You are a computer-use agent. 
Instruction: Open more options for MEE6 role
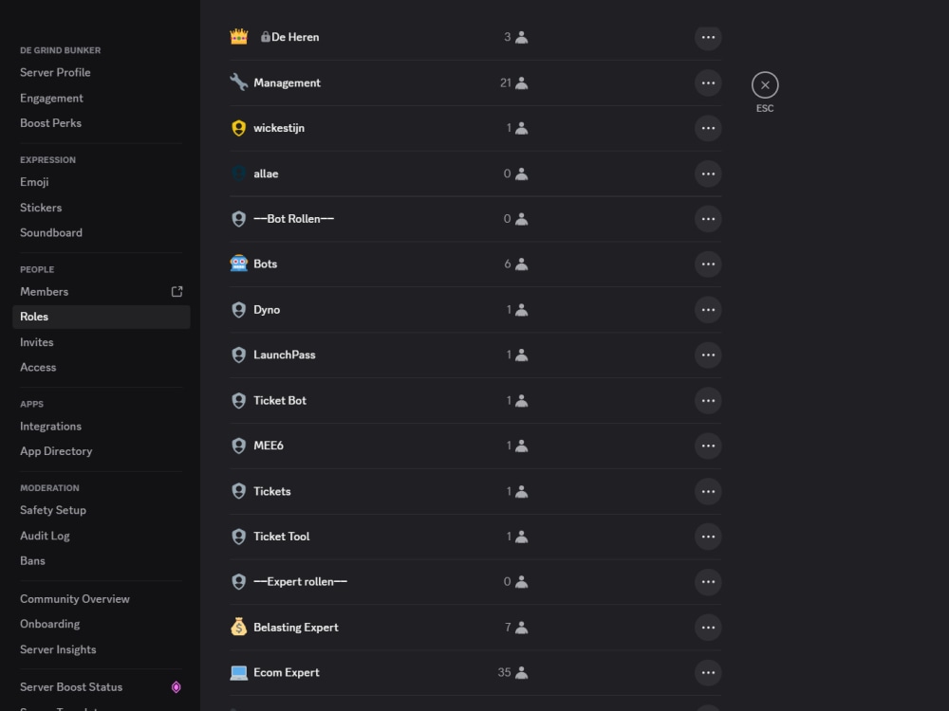click(x=708, y=446)
